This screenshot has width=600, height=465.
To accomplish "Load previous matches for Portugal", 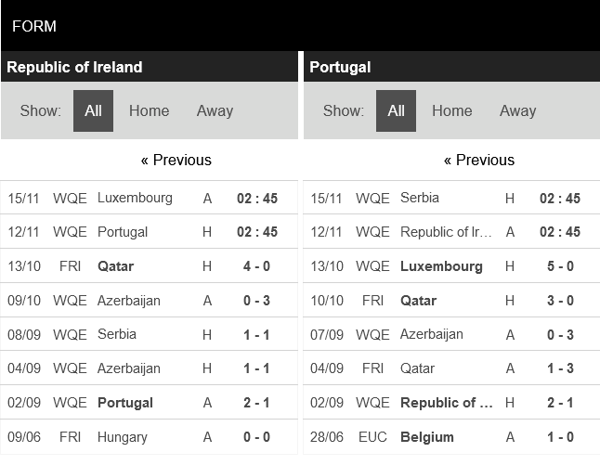I will pyautogui.click(x=478, y=160).
